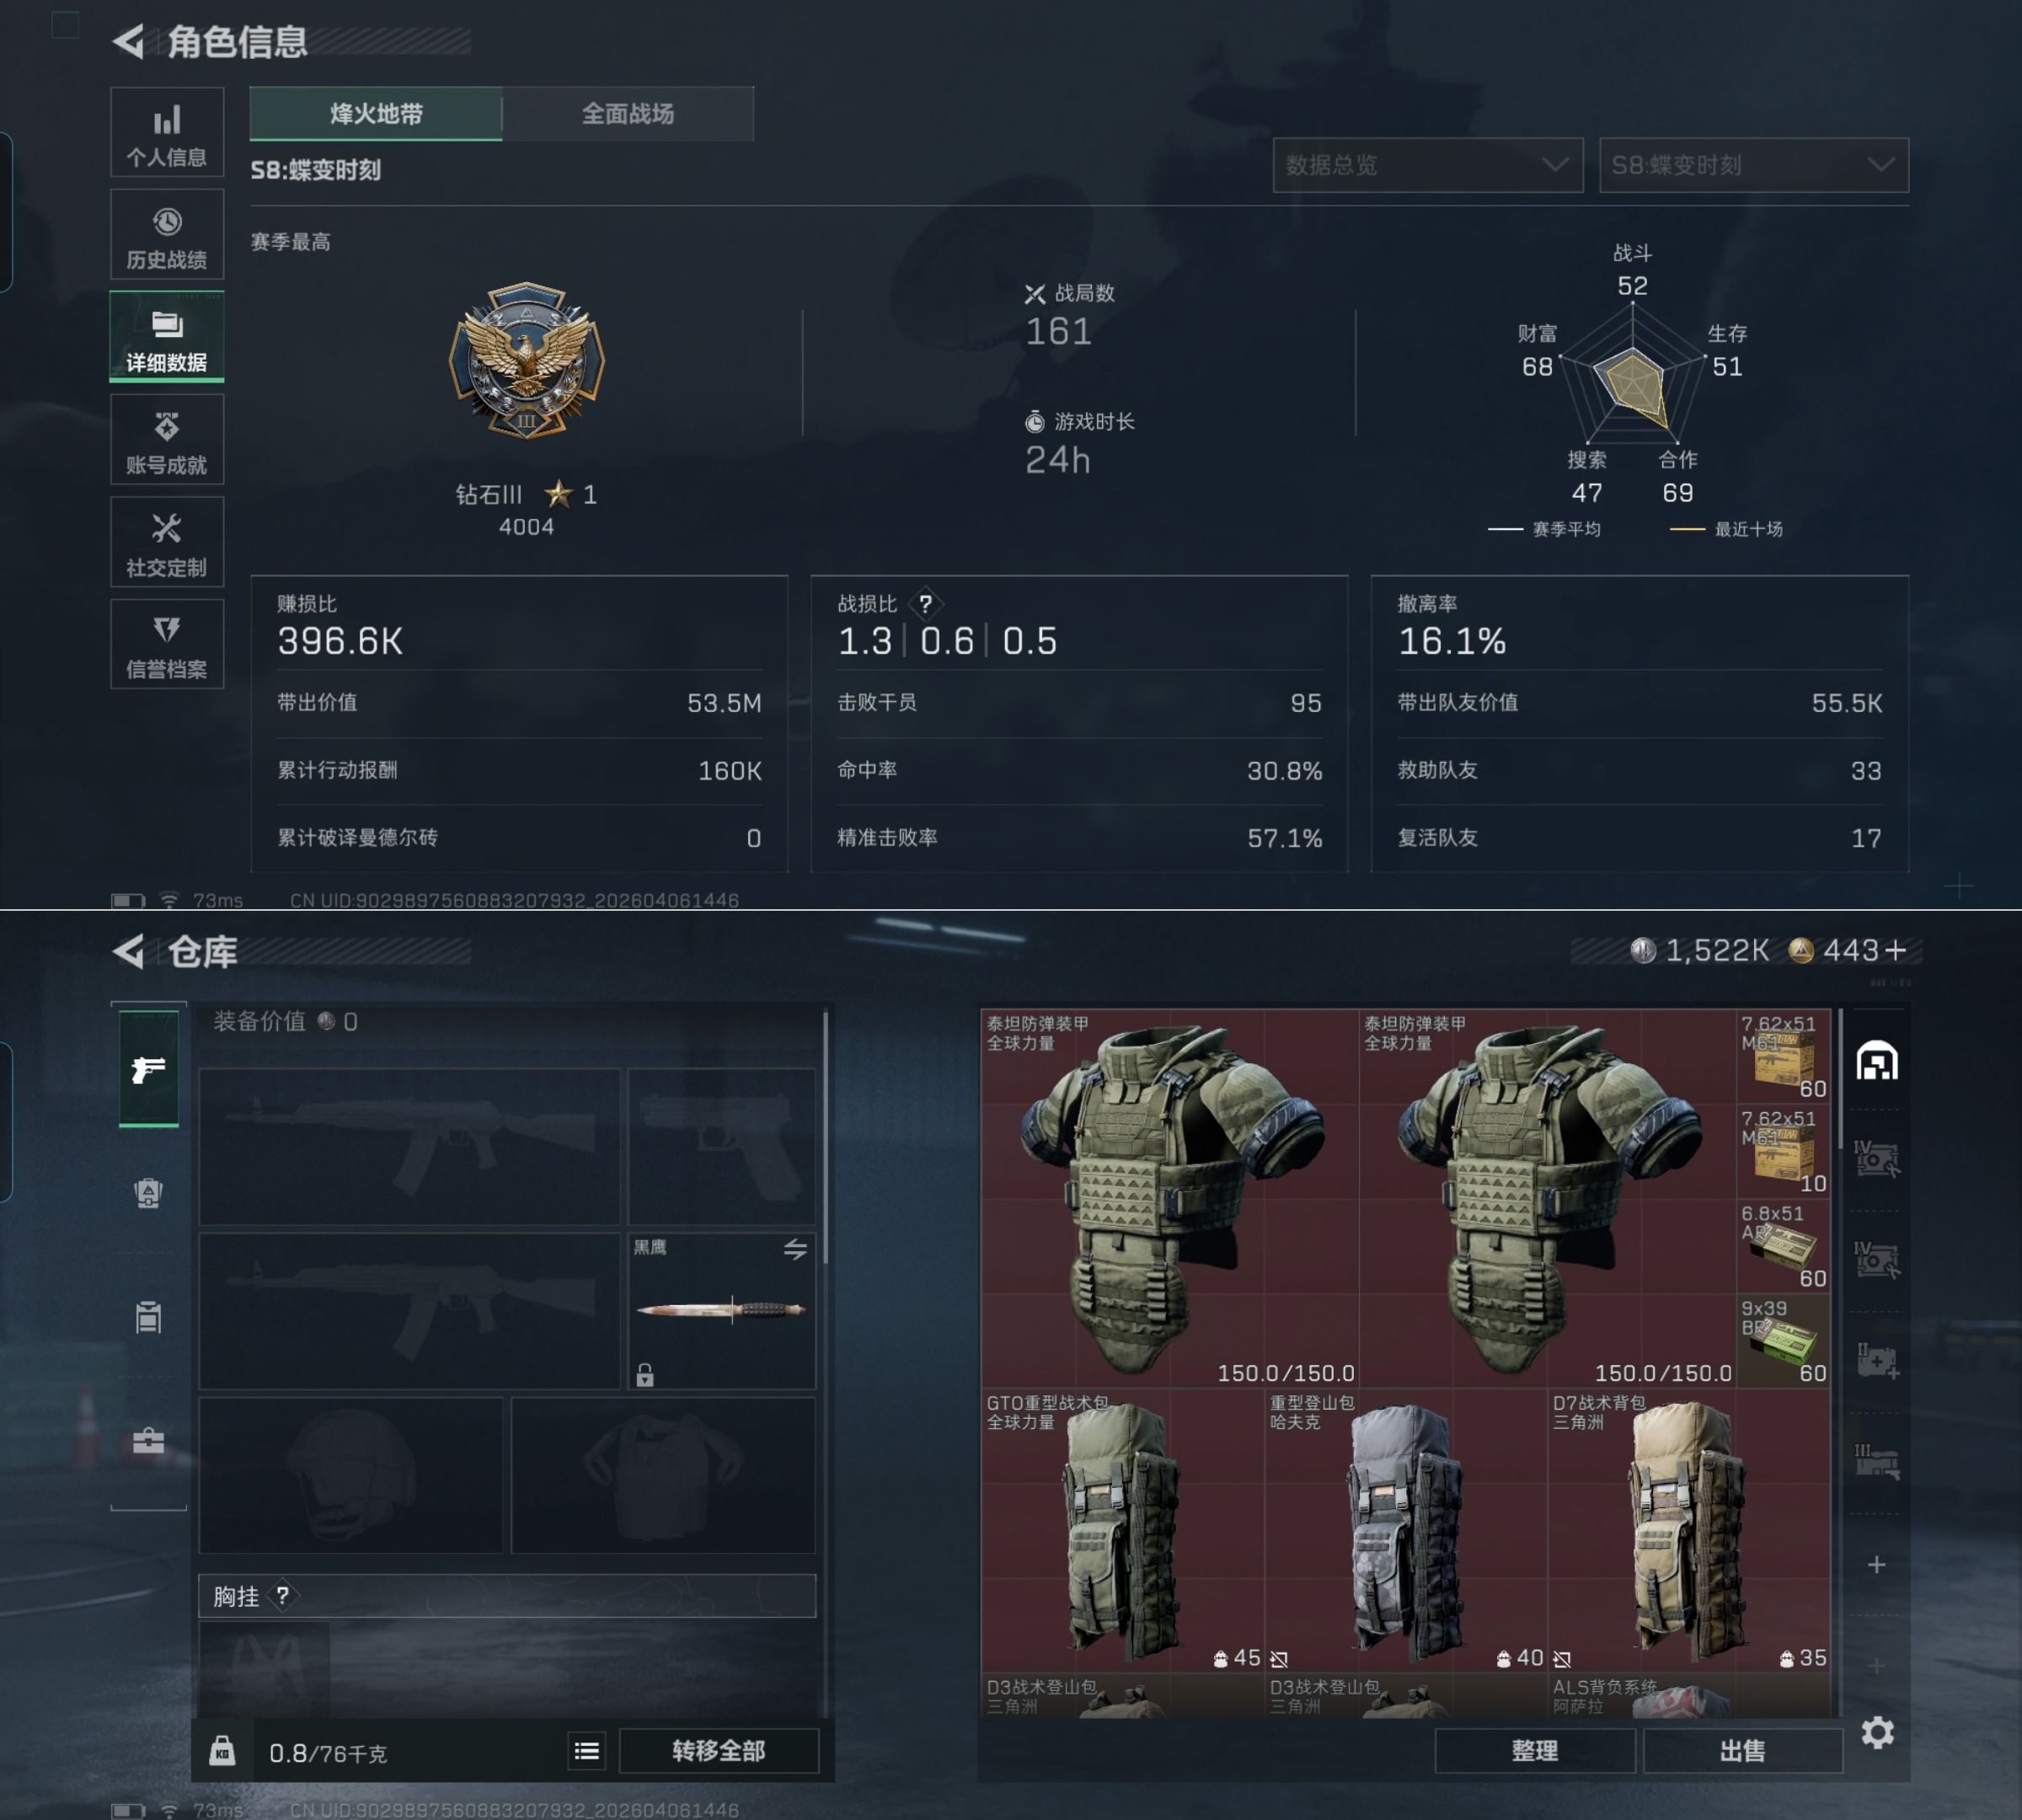Open 社交定制 customization section
This screenshot has width=2022, height=1820.
coord(166,543)
